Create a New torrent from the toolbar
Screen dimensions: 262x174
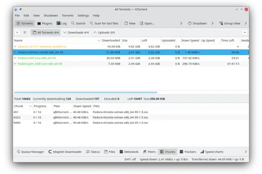pyautogui.click(x=130, y=23)
